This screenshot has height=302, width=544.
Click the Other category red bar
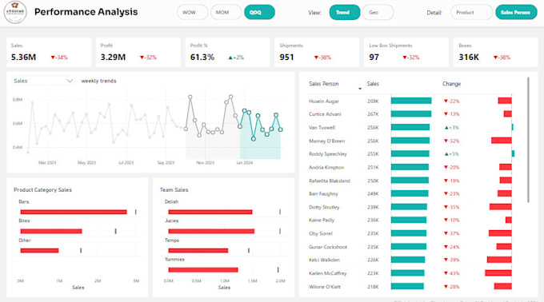[39, 250]
